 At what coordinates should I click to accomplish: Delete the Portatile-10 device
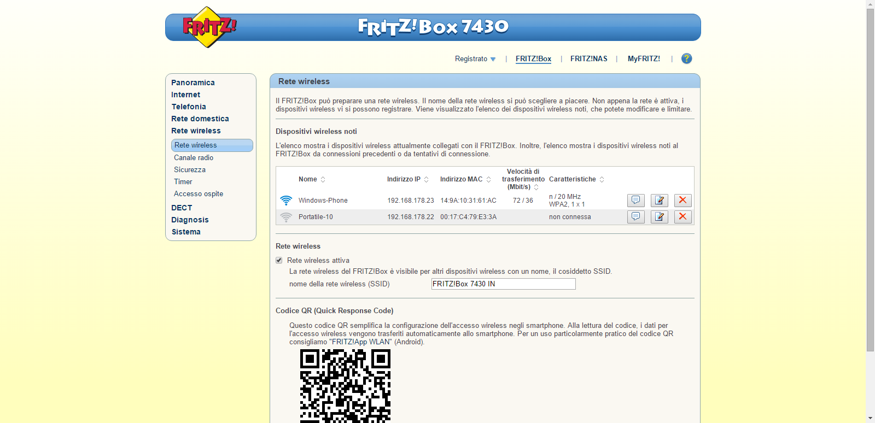(683, 217)
